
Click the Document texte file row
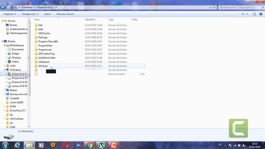click(x=89, y=74)
